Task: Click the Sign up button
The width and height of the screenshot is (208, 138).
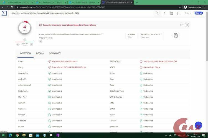Action: [x=199, y=13]
